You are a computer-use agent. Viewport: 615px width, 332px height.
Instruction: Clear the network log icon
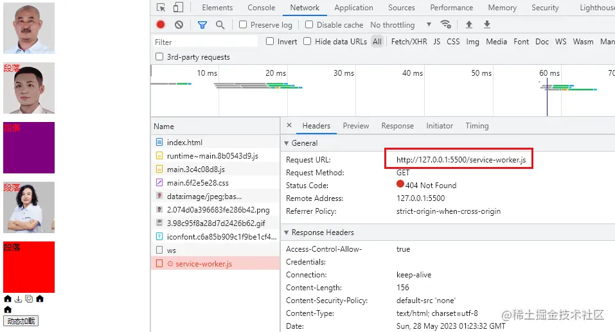click(179, 24)
